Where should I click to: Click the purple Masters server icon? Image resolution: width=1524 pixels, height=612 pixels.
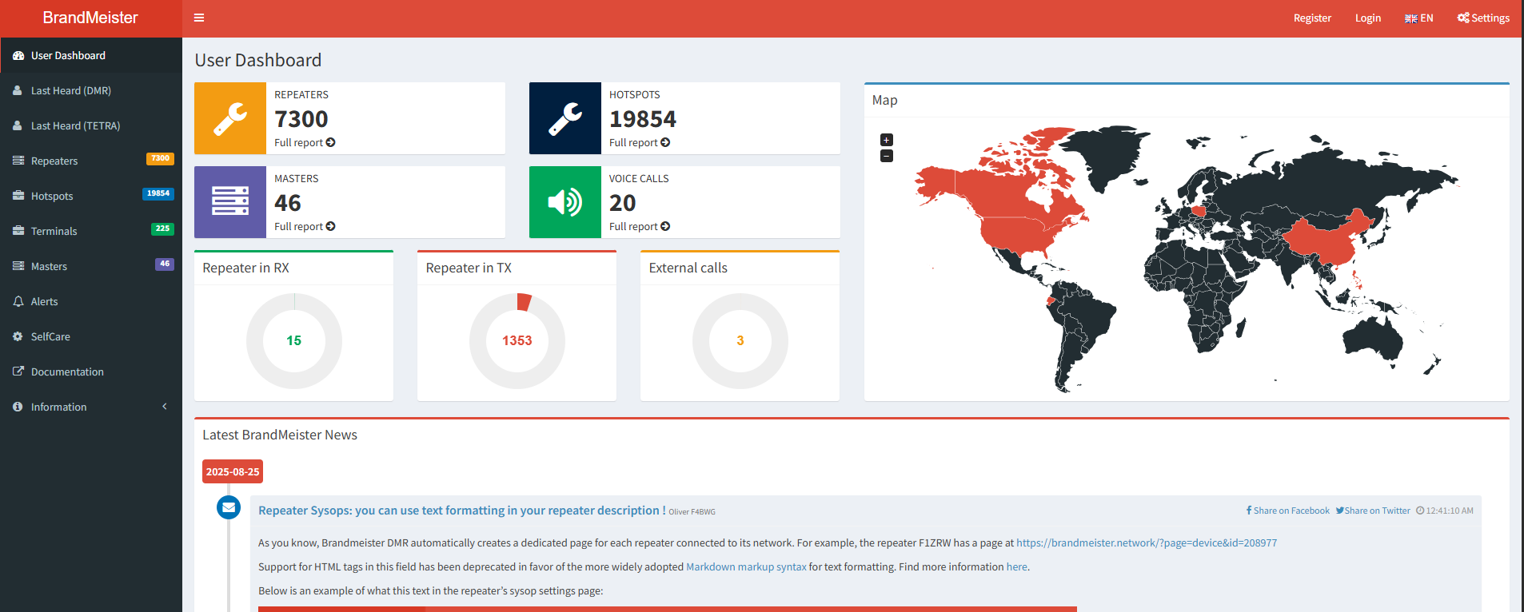pos(230,202)
